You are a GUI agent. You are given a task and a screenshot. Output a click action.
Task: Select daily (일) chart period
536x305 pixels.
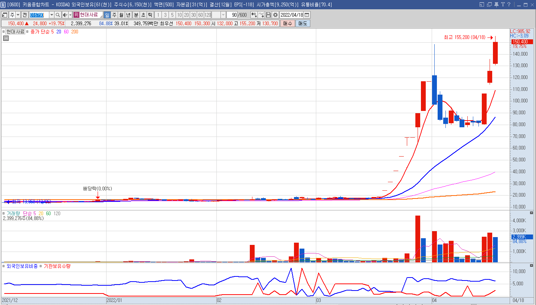click(107, 15)
